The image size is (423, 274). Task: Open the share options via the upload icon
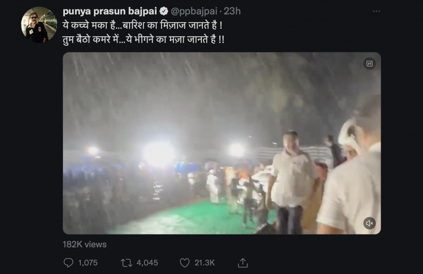(x=243, y=263)
